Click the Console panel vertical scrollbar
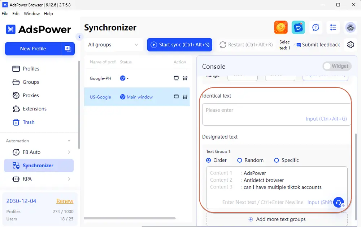This screenshot has height=227, width=361. coord(356,177)
